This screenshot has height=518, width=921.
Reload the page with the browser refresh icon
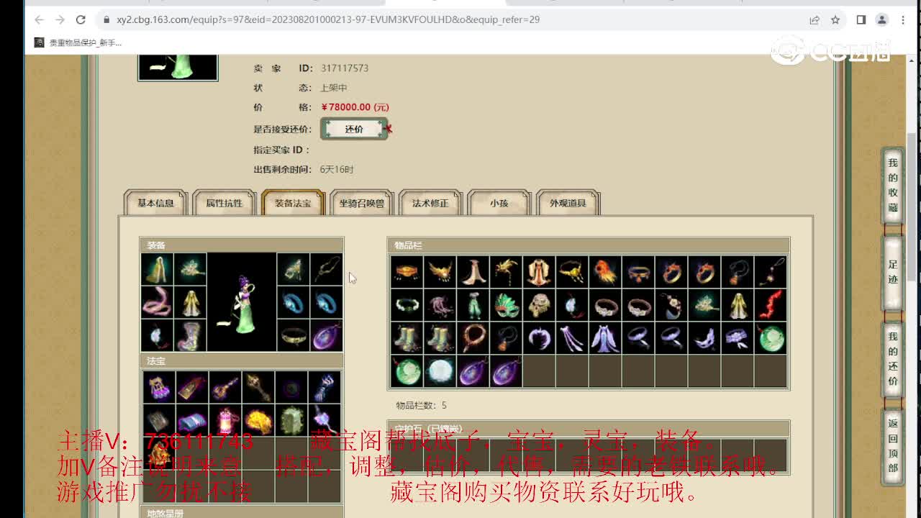click(81, 20)
